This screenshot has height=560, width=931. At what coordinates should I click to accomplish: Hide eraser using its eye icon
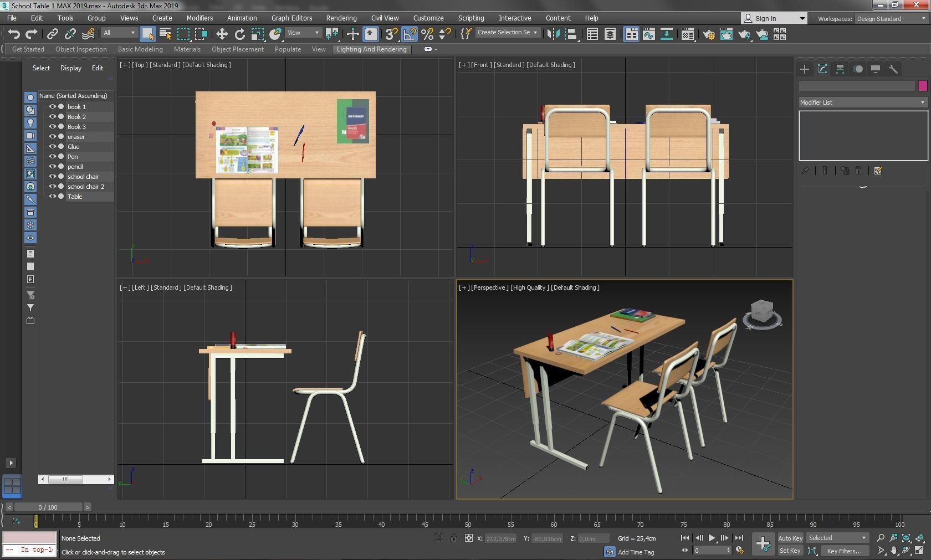pos(53,136)
